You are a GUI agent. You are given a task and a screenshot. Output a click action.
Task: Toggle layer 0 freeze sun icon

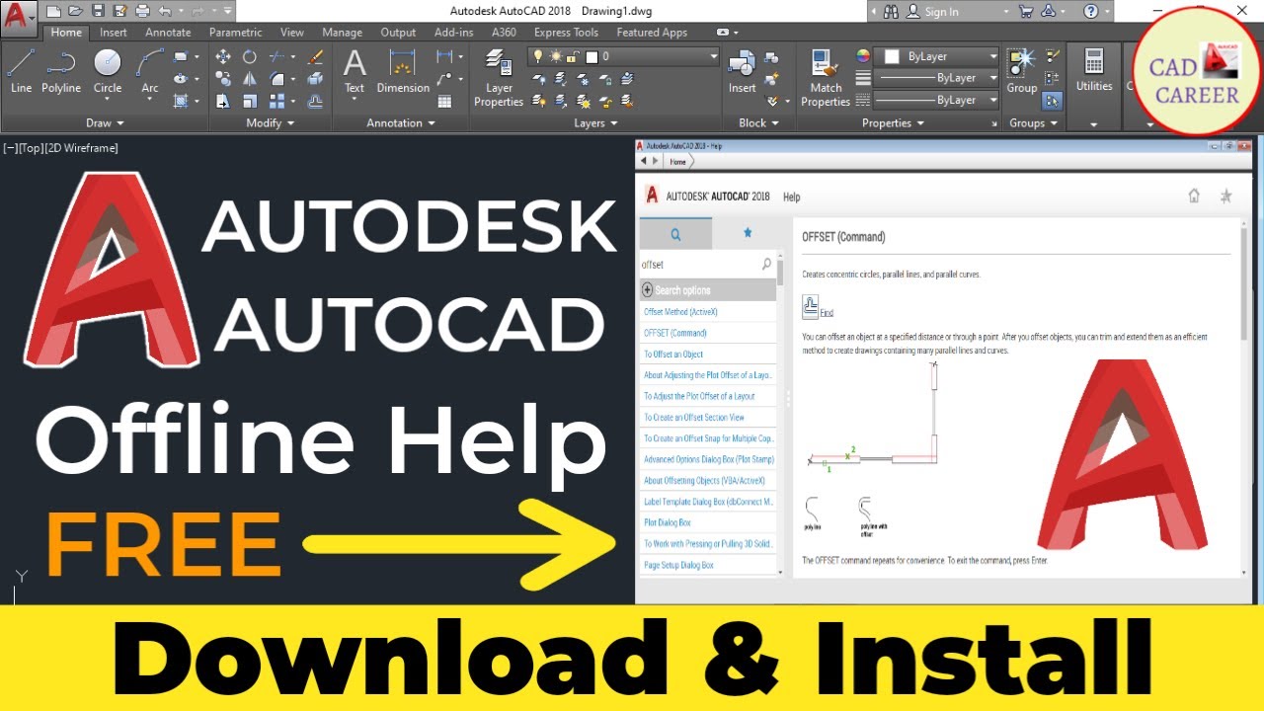pos(556,57)
